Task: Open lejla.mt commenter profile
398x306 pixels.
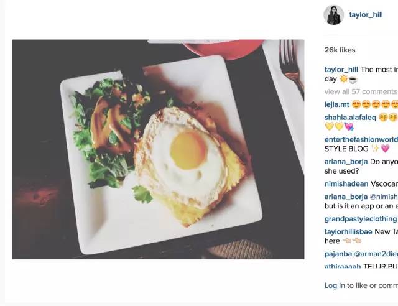Action: [x=337, y=104]
